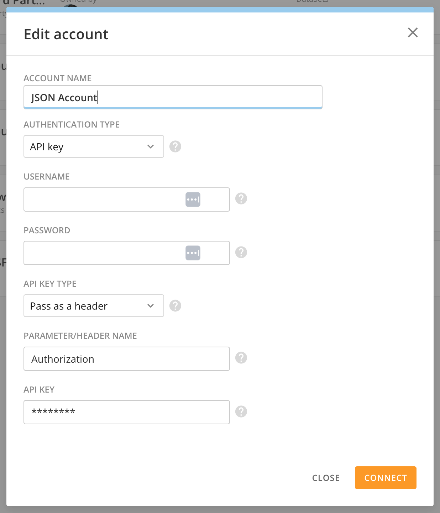Click the orange CONNECT button
440x513 pixels.
[x=386, y=478]
